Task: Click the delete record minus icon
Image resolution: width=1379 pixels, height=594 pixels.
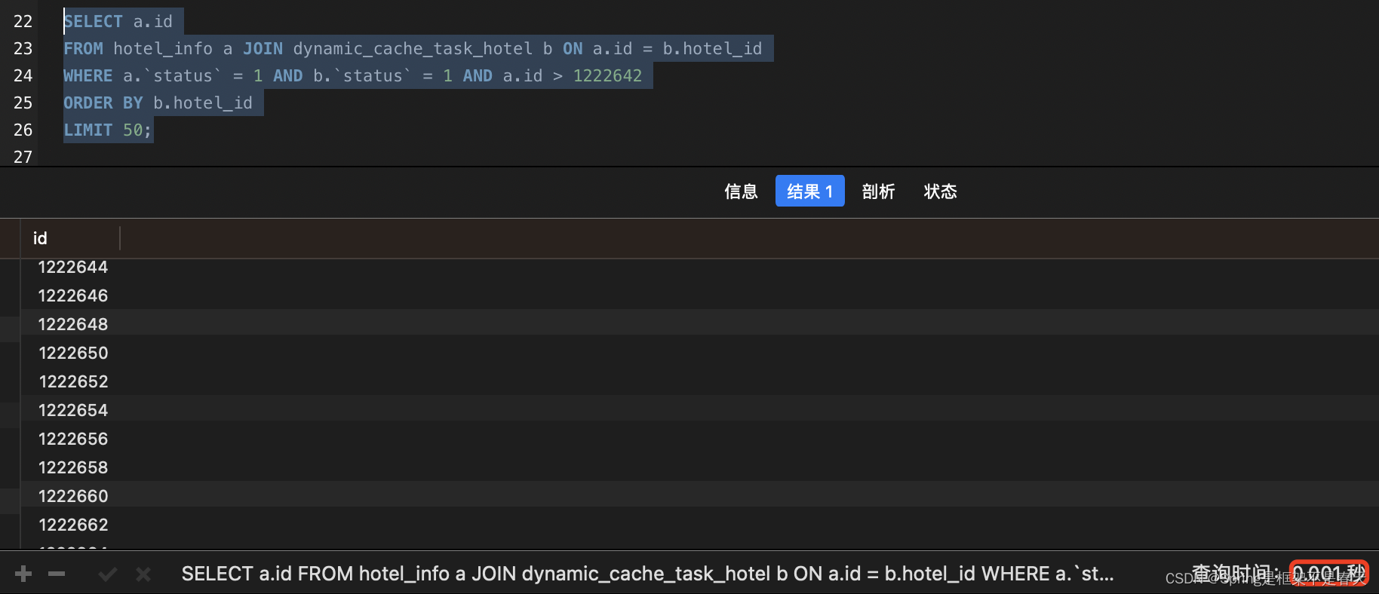Action: point(57,574)
